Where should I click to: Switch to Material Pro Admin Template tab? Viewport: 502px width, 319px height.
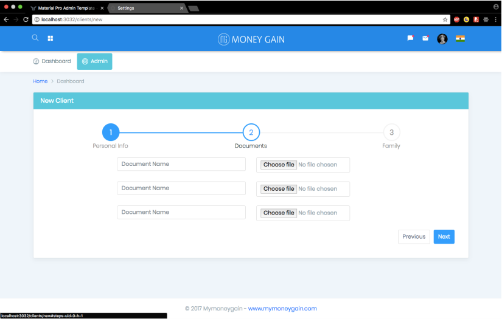66,8
